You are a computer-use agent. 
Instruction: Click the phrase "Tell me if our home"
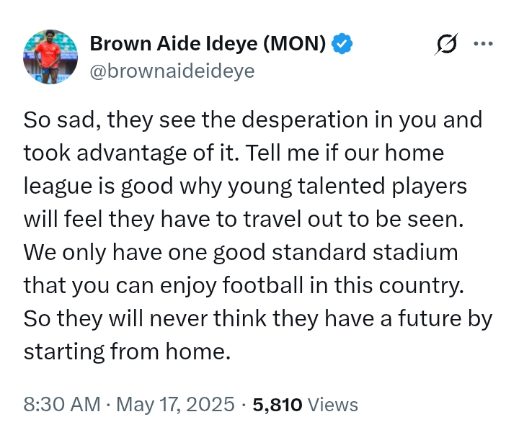point(345,153)
